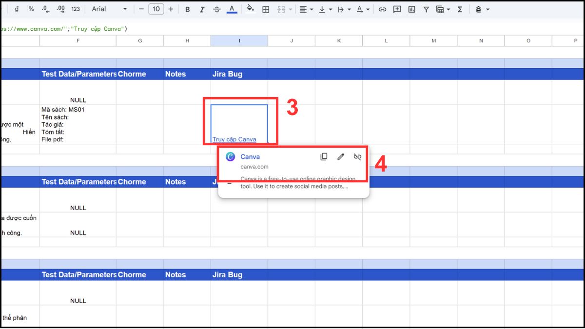Toggle italic formatting
This screenshot has width=585, height=329.
202,9
